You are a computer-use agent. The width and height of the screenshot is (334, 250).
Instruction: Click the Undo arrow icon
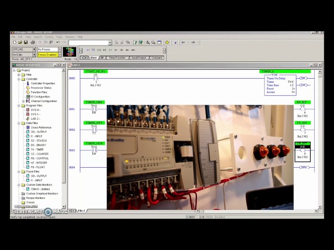click(x=58, y=43)
